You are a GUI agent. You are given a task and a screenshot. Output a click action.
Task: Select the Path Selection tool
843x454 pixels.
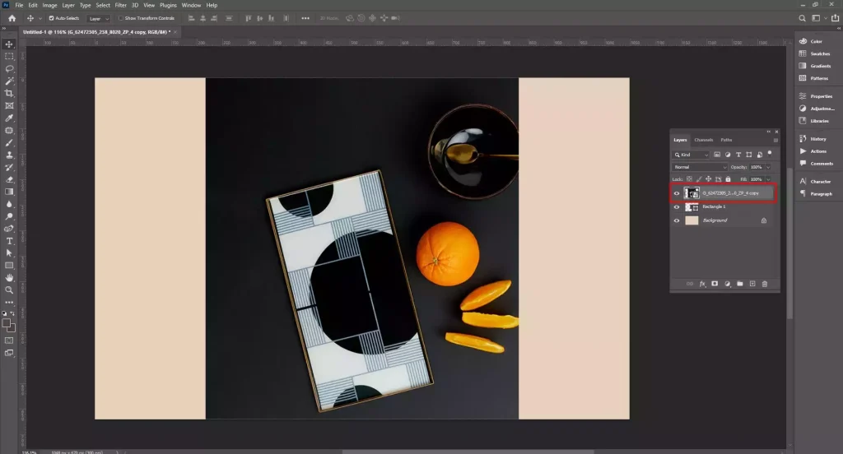coord(9,253)
